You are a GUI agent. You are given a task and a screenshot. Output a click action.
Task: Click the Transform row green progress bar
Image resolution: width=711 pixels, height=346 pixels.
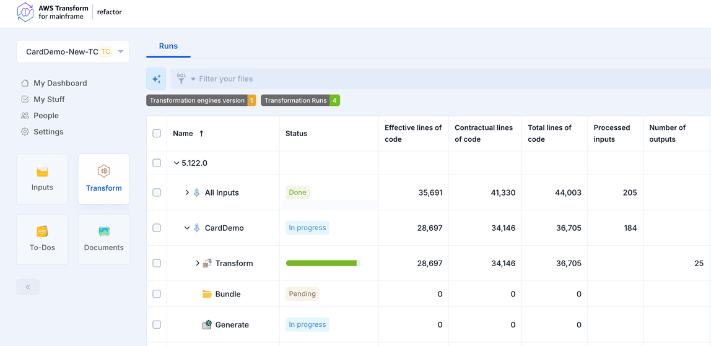323,263
